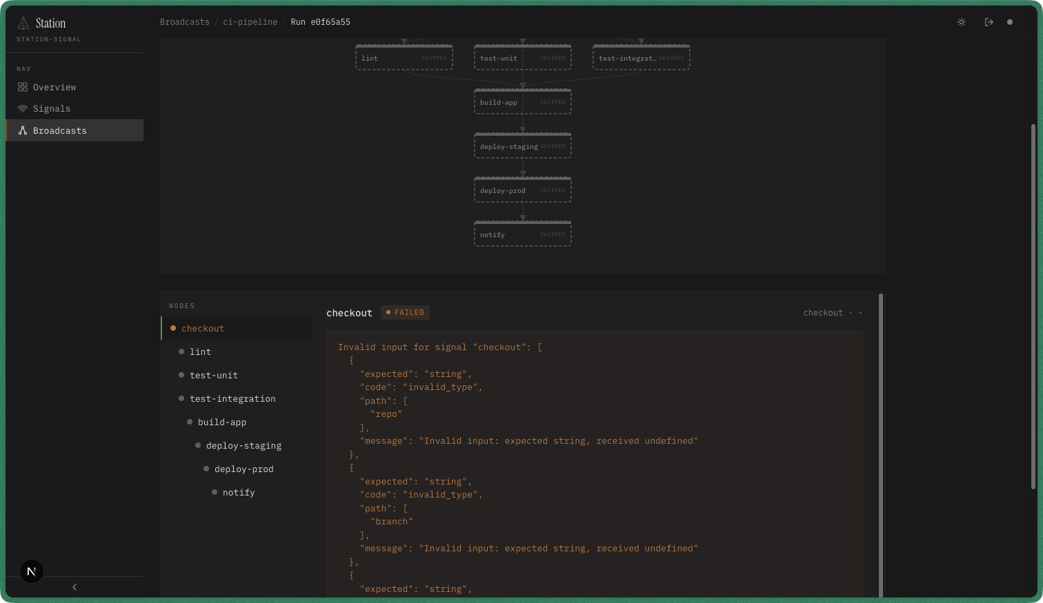Click the FAILED badge beside checkout
1043x603 pixels.
point(405,312)
